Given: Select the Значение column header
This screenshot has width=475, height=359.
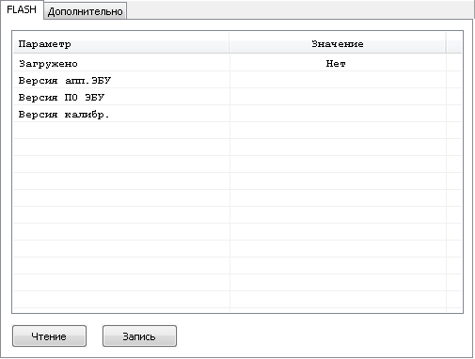Looking at the screenshot, I should [338, 44].
